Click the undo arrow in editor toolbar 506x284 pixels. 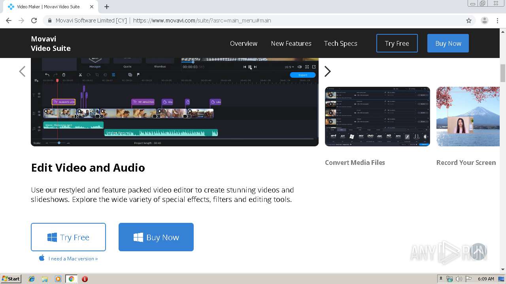[x=47, y=75]
